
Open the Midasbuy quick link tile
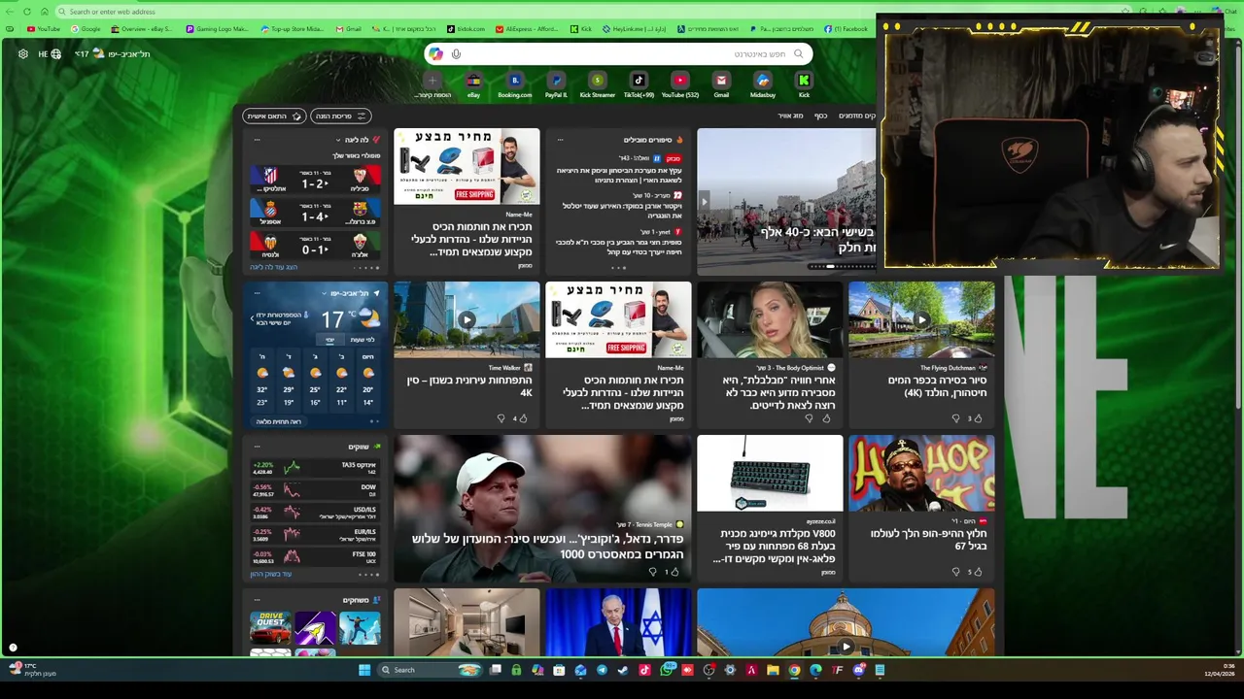pos(763,84)
